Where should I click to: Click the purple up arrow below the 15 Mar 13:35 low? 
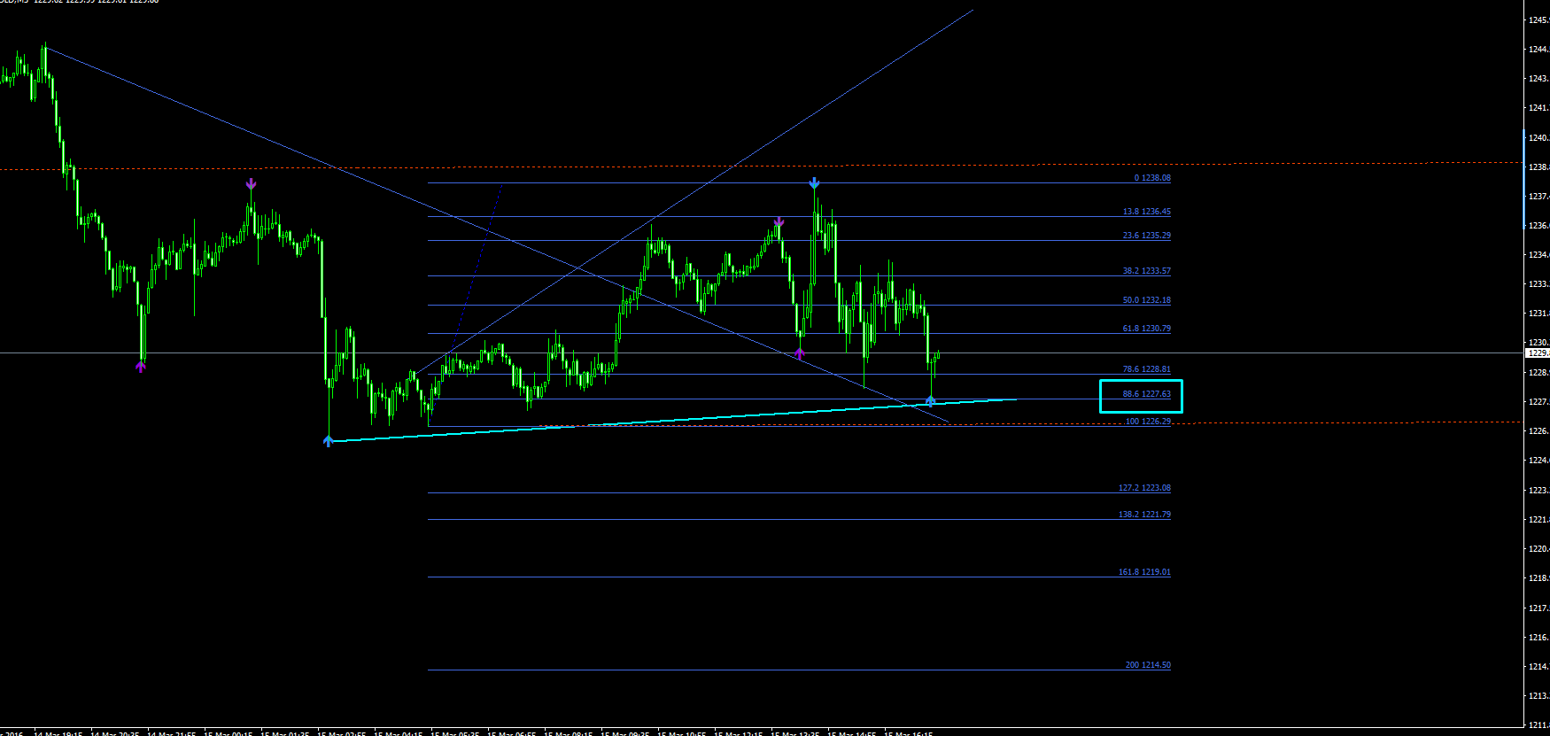click(800, 353)
